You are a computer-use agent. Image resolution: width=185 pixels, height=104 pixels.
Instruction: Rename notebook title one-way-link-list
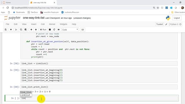(x=34, y=18)
